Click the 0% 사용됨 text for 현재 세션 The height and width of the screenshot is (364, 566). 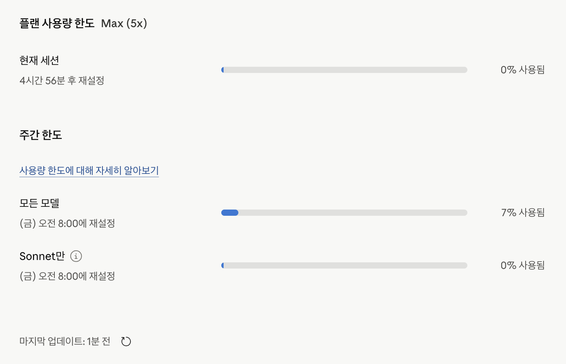tap(523, 70)
